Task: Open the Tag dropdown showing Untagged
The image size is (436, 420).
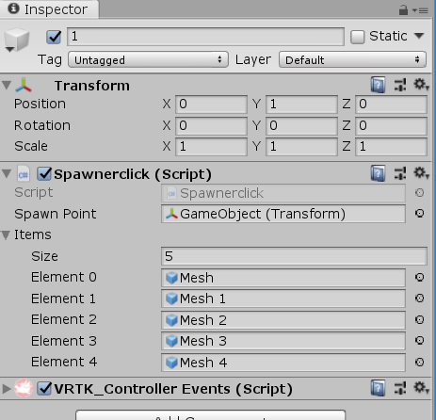Action: coord(148,59)
